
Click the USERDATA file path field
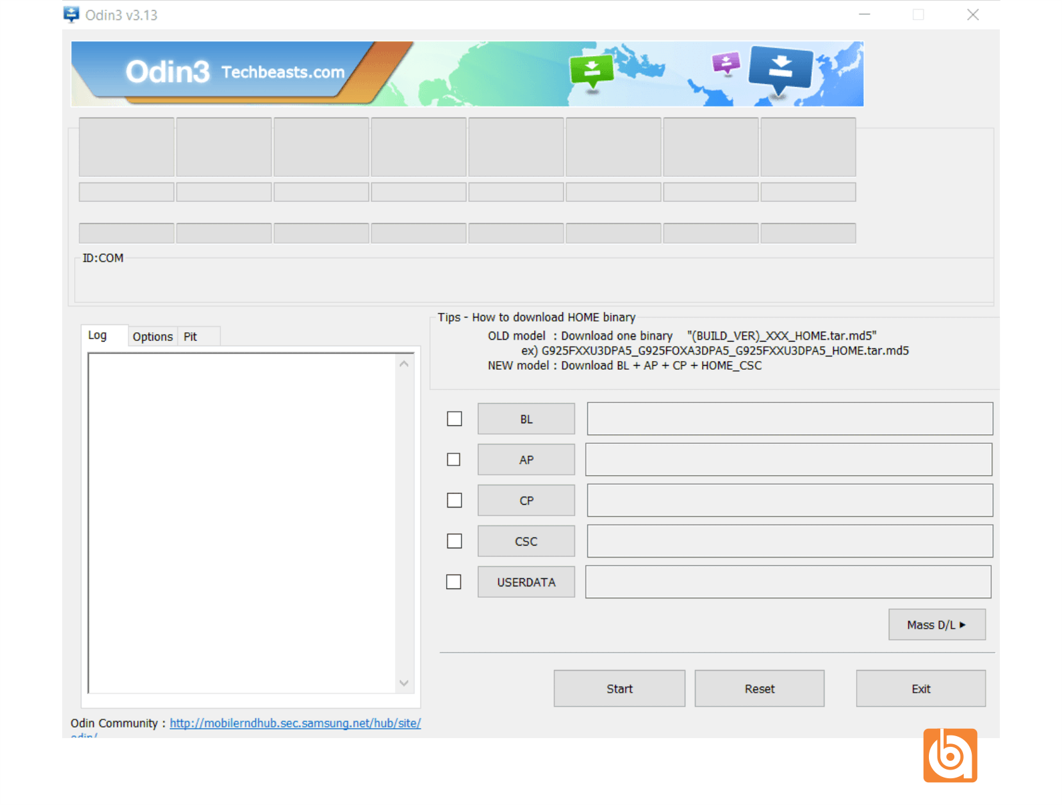tap(788, 582)
